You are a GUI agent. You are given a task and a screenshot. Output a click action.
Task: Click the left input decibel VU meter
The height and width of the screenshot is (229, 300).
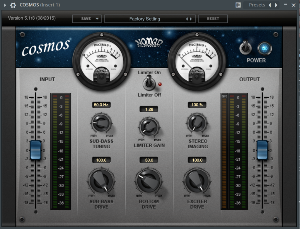(102, 61)
